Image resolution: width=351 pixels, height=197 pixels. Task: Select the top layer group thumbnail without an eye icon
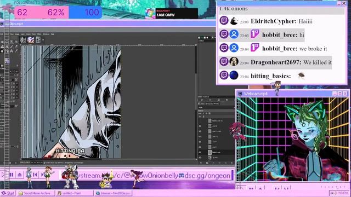pos(210,121)
